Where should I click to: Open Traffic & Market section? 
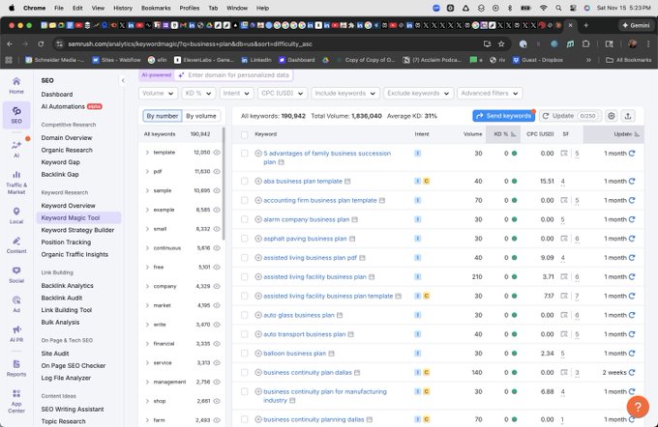[x=16, y=183]
